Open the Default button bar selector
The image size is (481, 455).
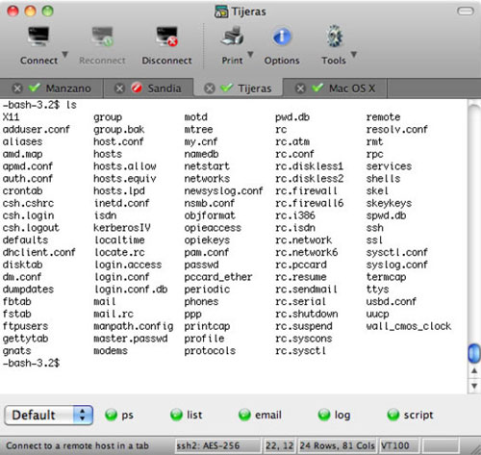(x=49, y=415)
